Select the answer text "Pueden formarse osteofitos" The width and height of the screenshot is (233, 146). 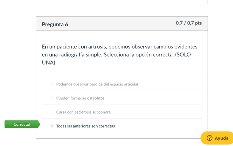tap(80, 98)
